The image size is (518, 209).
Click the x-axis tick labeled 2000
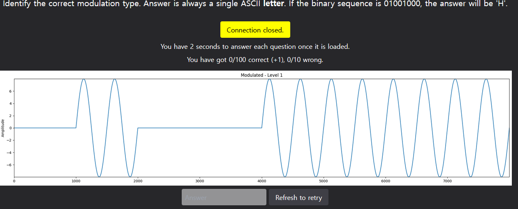[138, 181]
